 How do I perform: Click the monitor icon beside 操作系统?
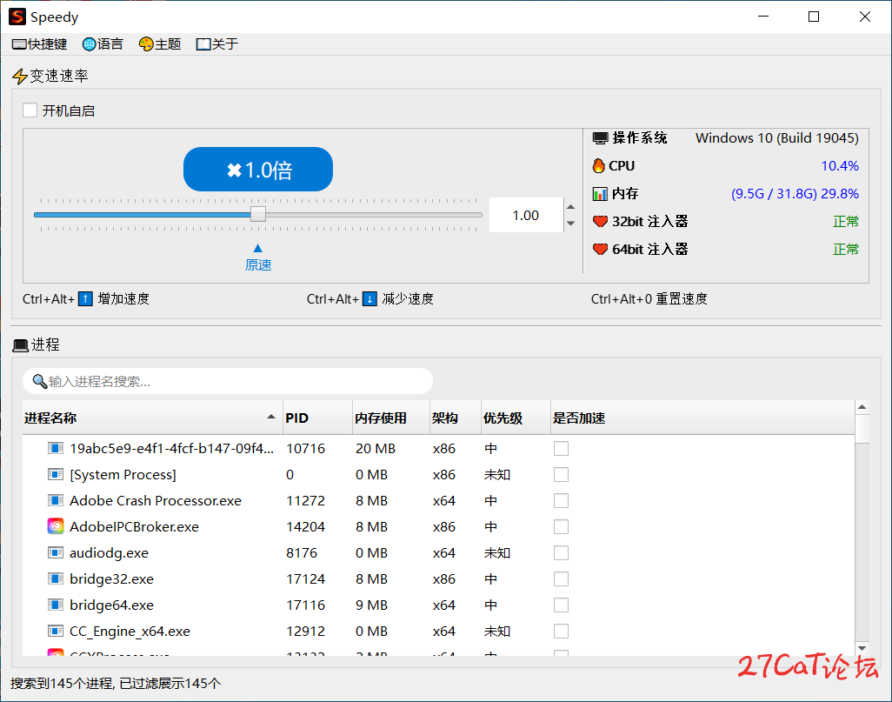[x=600, y=137]
